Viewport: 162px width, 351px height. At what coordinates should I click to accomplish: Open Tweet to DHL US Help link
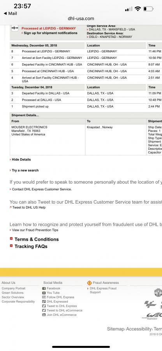(29, 207)
